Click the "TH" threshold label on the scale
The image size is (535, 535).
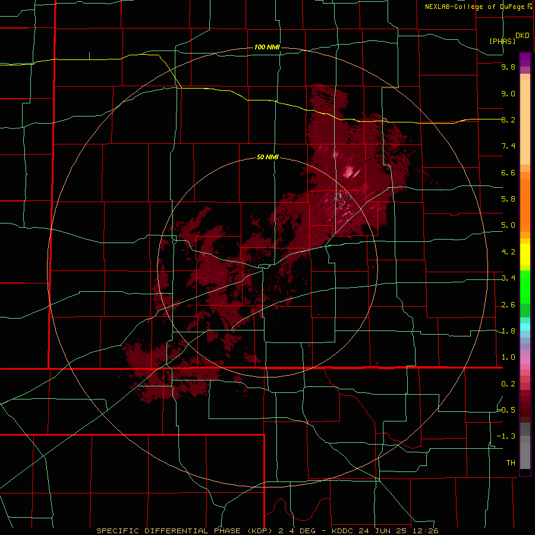(511, 463)
